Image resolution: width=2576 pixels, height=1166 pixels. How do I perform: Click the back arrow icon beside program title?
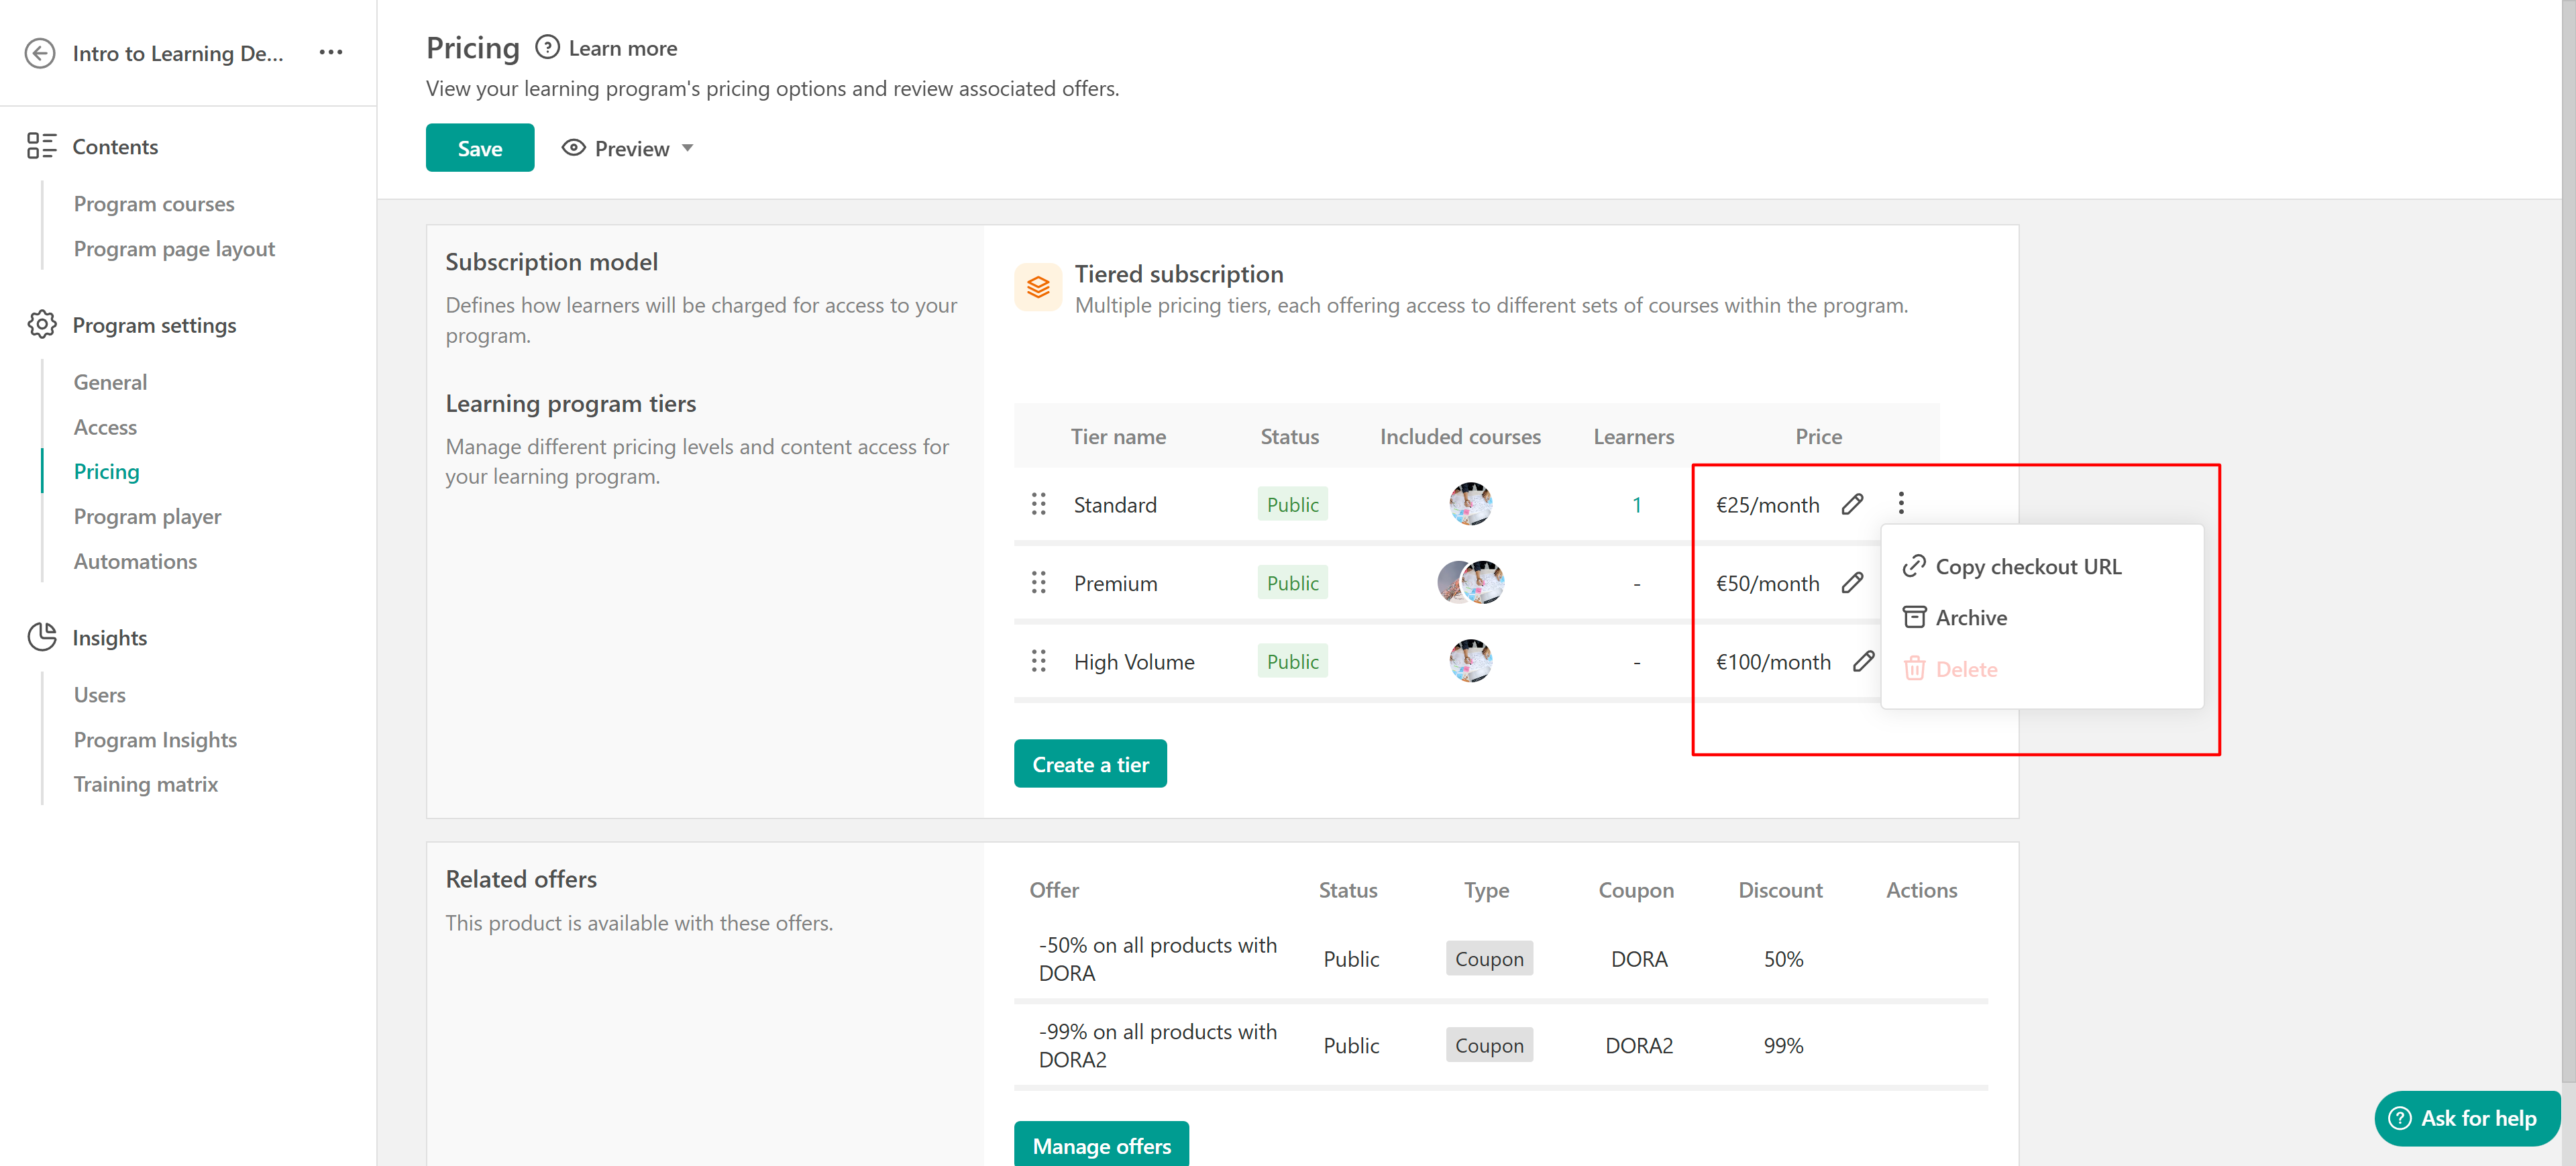tap(40, 53)
